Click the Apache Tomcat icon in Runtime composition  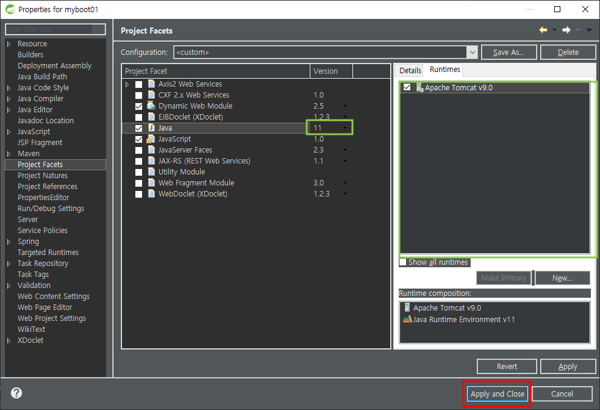[407, 307]
